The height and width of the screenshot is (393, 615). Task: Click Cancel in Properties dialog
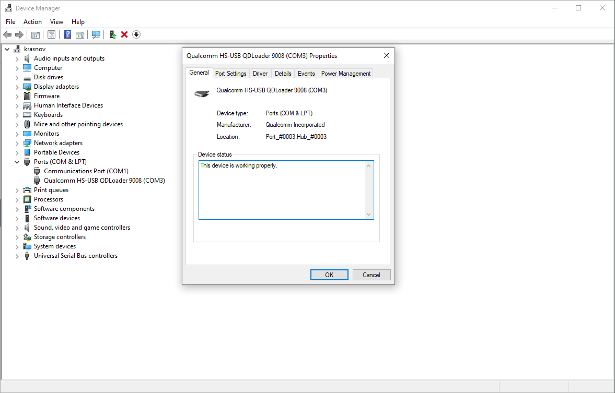[371, 275]
